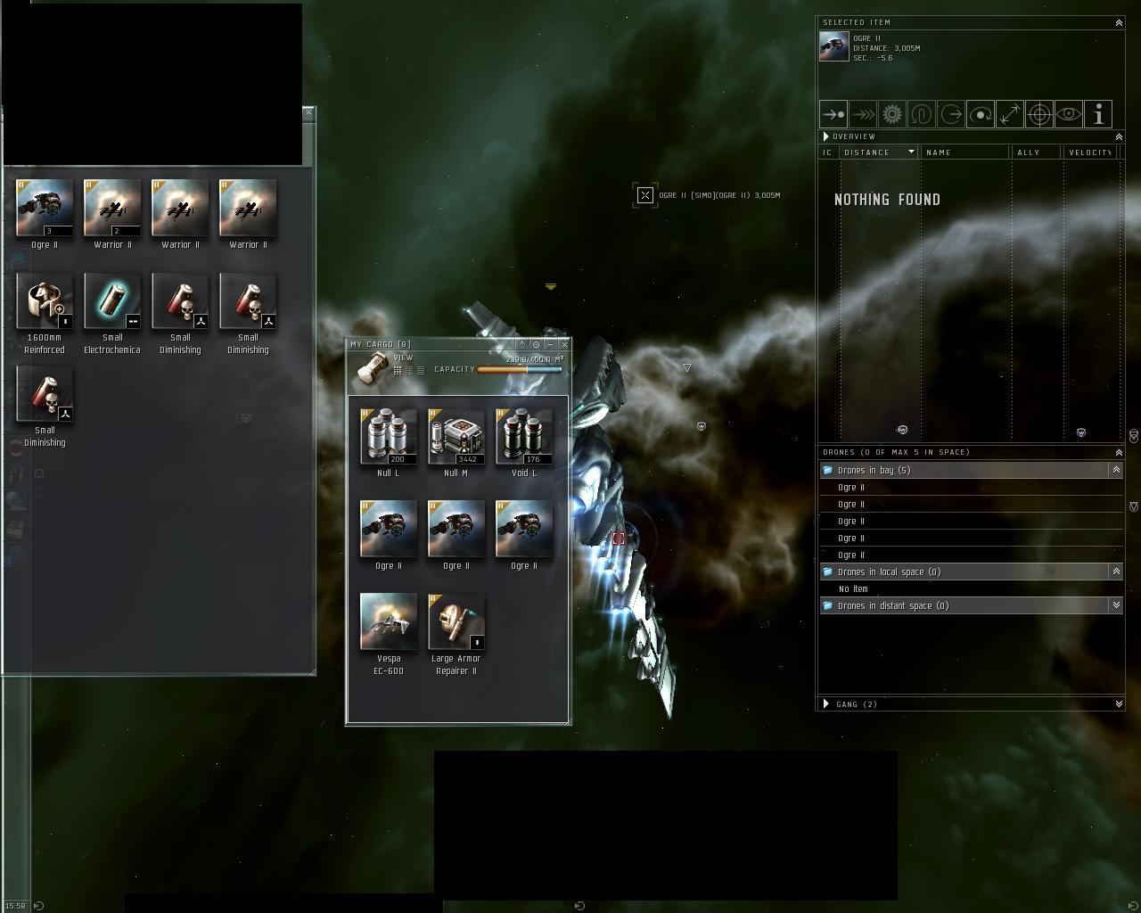1141x913 pixels.
Task: Click the Selected Item panel header
Action: coord(970,22)
